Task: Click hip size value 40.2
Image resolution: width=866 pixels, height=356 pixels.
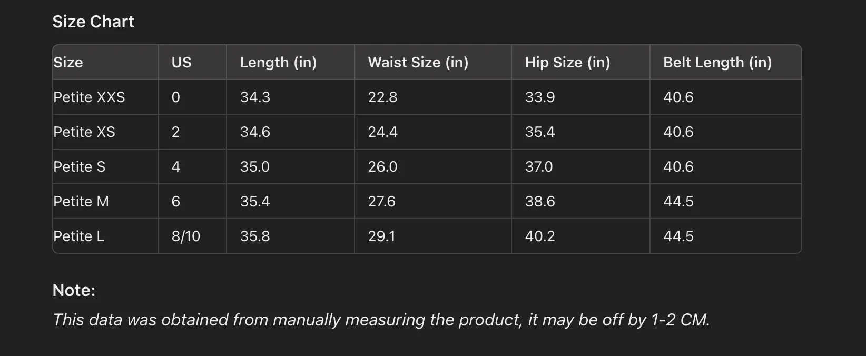Action: pyautogui.click(x=540, y=236)
